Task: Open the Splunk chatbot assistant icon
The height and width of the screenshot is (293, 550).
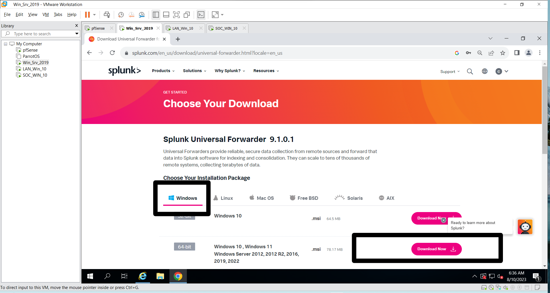Action: pos(525,227)
